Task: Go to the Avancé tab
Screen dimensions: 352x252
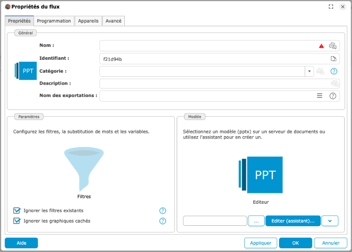Action: 113,21
